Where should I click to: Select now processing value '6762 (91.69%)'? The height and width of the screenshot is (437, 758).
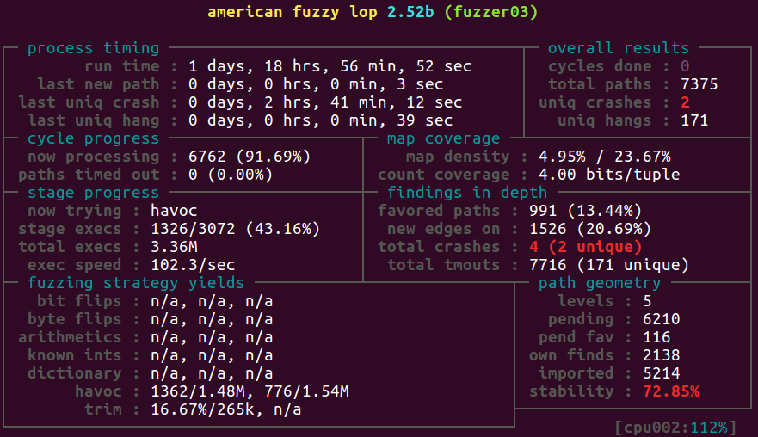[250, 157]
